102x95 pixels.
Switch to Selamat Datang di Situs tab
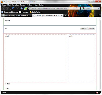(x=17, y=15)
